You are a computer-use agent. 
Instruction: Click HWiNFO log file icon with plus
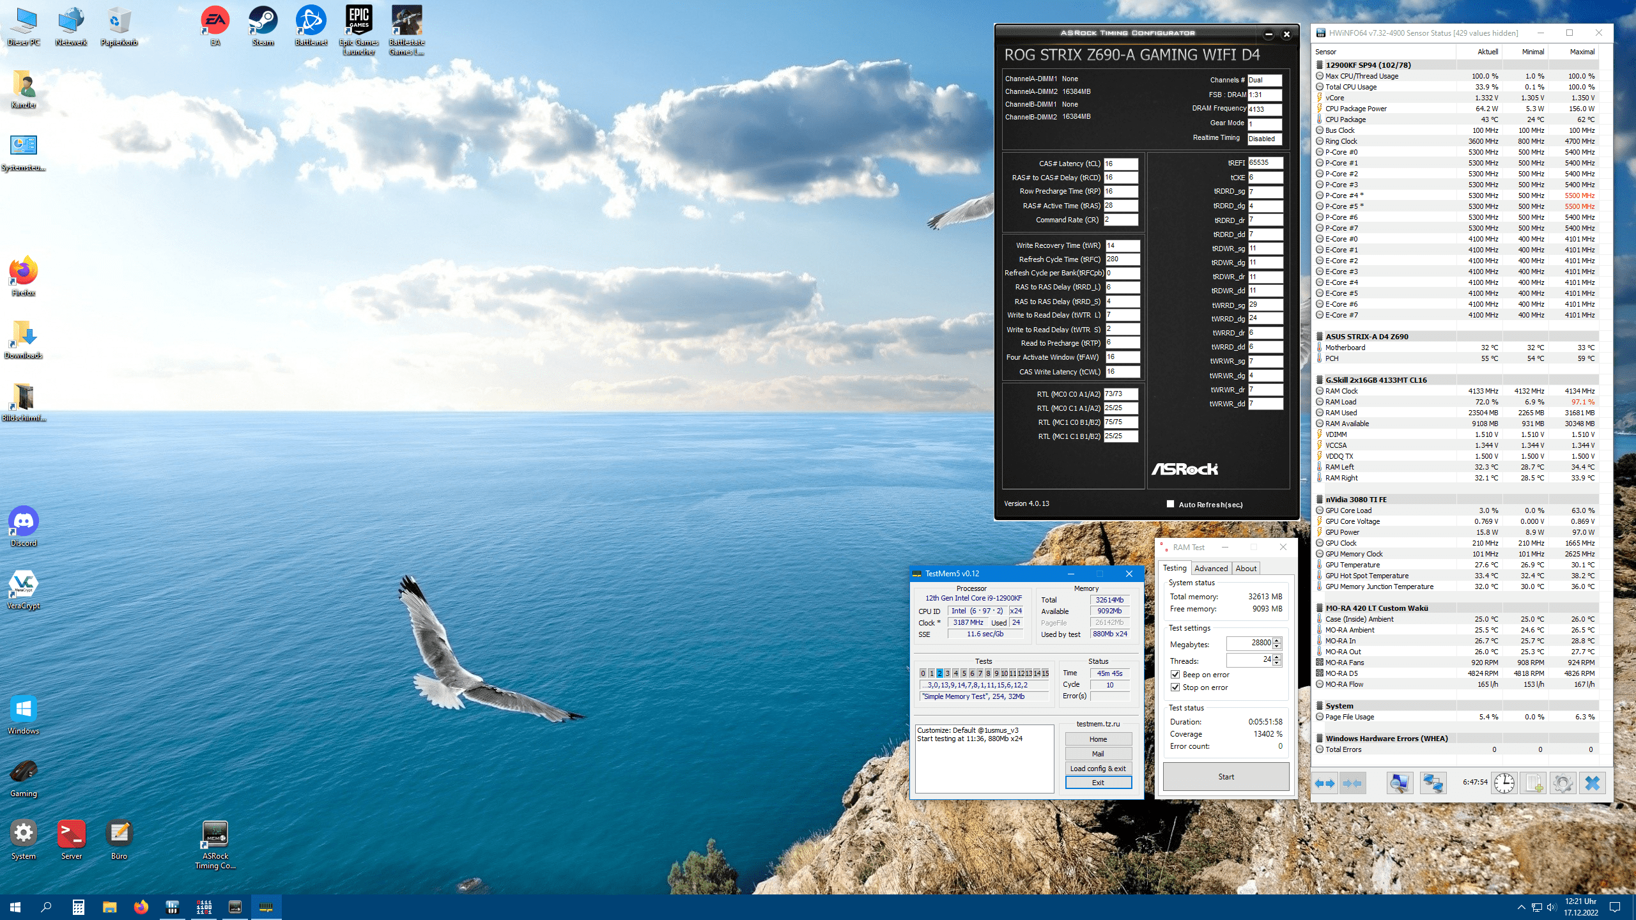1533,783
